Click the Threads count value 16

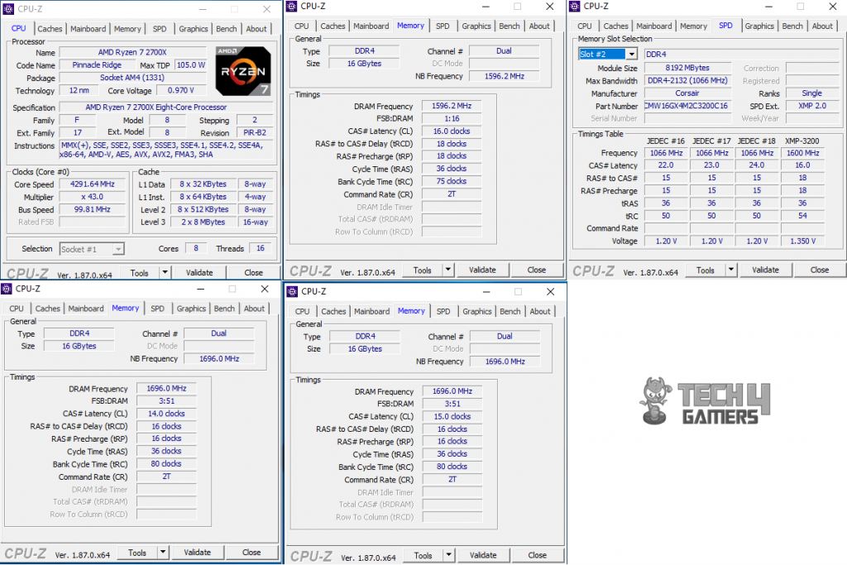click(261, 248)
